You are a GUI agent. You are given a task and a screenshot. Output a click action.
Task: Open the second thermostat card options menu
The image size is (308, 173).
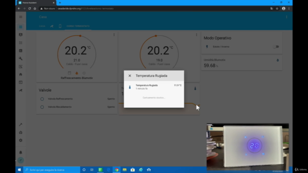[196, 35]
